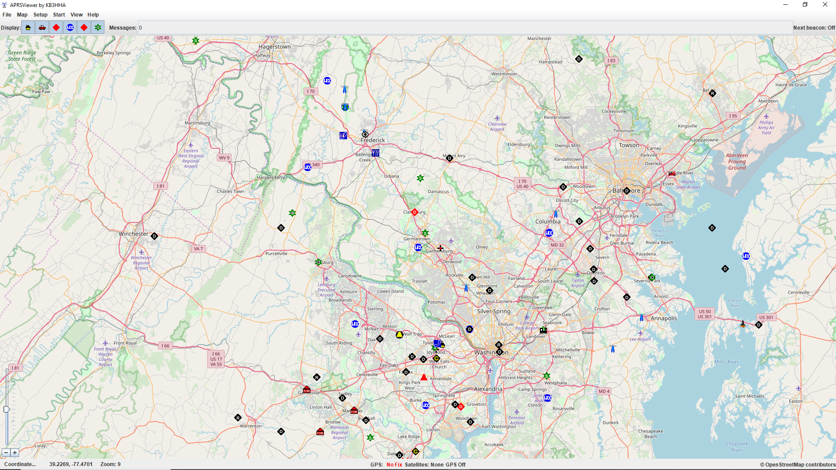The width and height of the screenshot is (836, 470).
Task: Select green star marker at Severna Park
Action: click(x=651, y=277)
